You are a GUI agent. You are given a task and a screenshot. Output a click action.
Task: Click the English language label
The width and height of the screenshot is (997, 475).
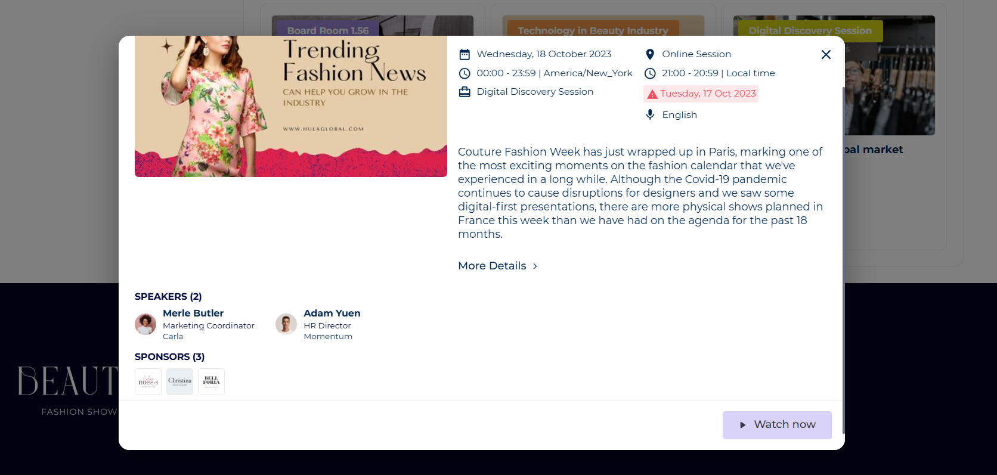pos(680,115)
